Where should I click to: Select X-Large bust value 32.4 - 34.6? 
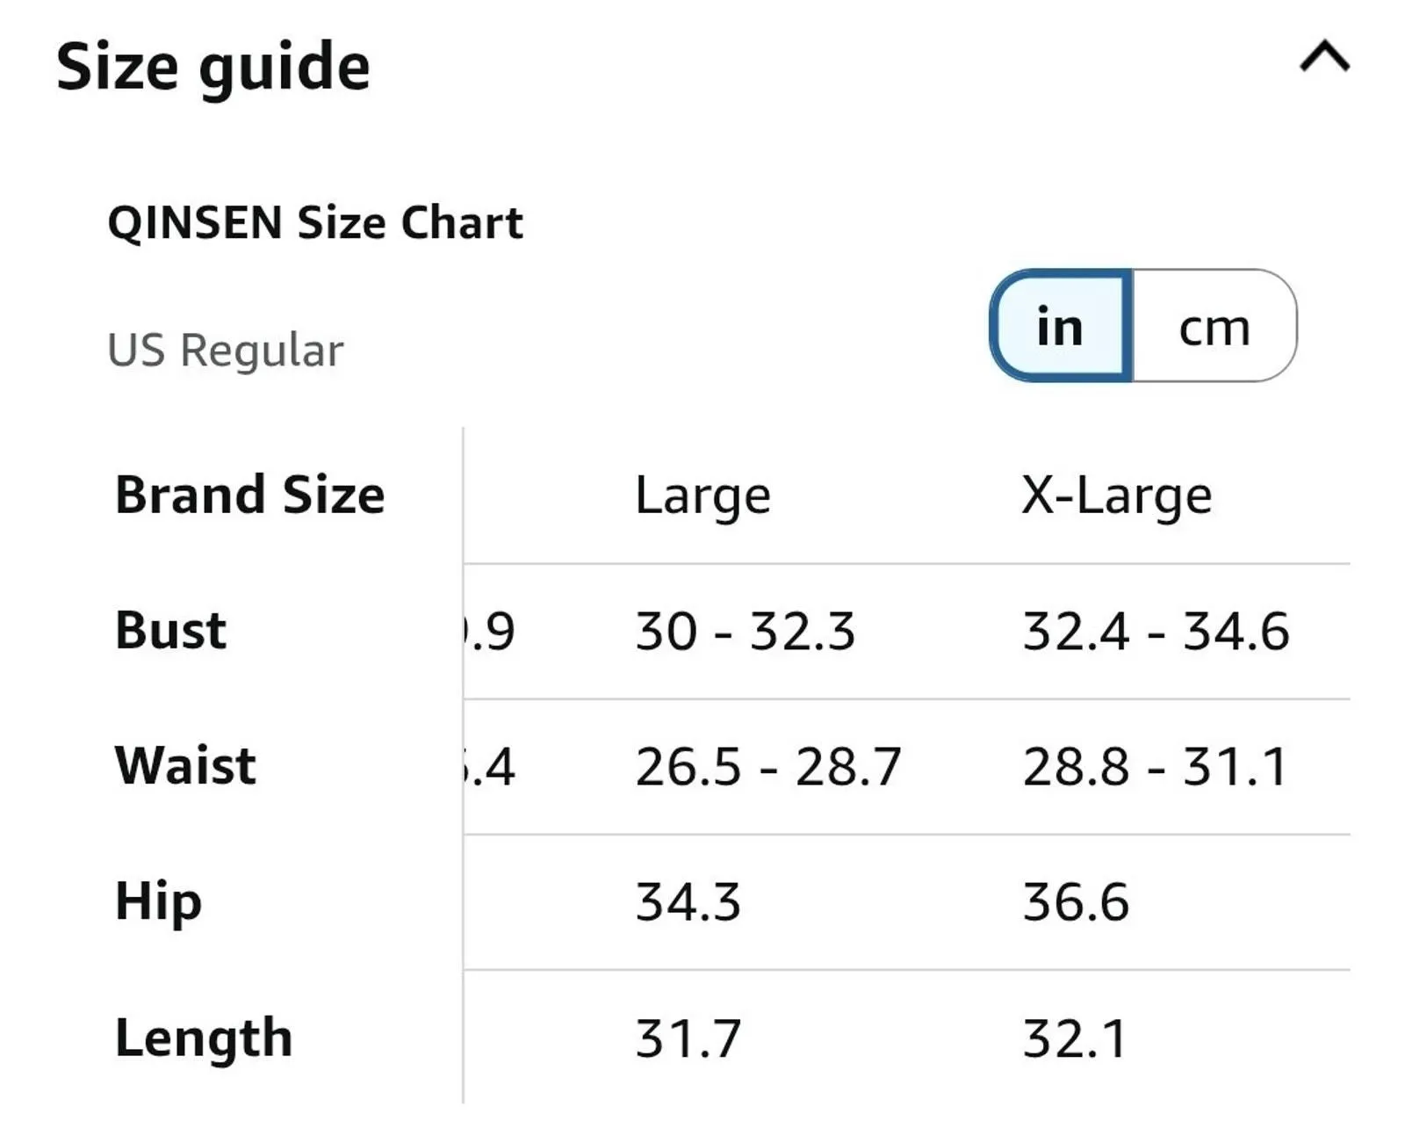coord(1156,631)
